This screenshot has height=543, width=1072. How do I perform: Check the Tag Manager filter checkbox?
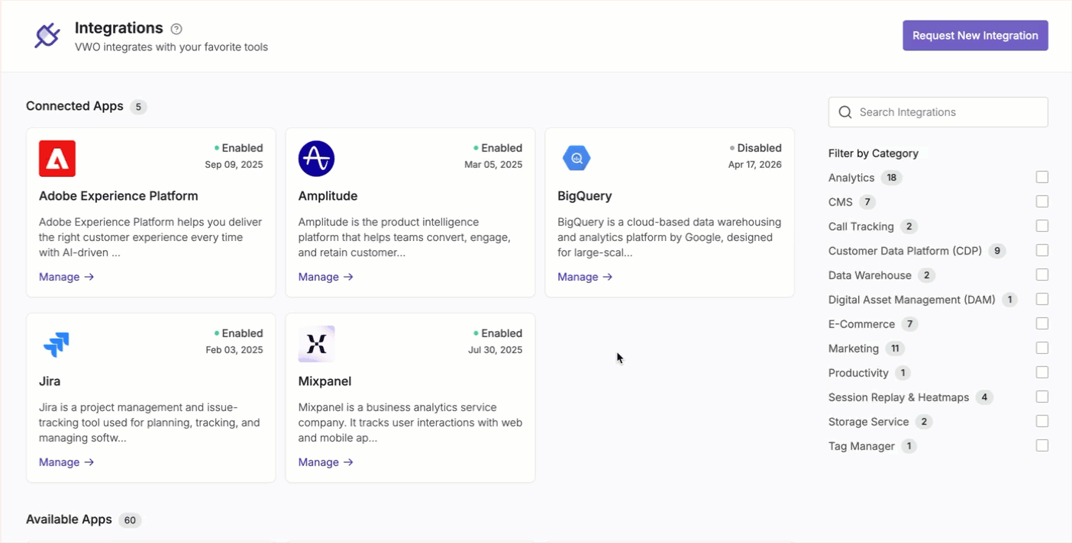[1042, 445]
